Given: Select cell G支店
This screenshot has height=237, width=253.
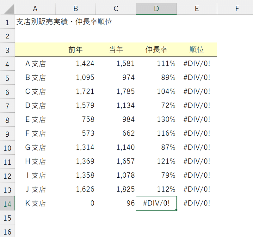Looking at the screenshot, I should click(35, 147).
